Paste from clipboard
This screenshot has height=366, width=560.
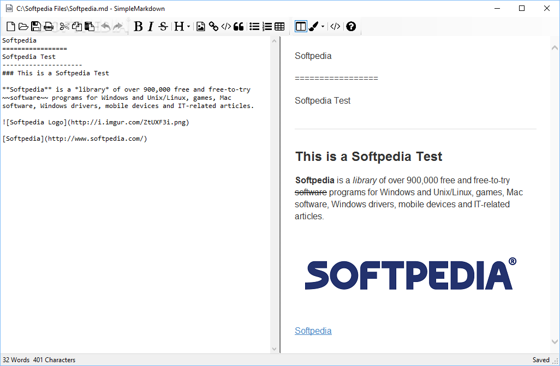point(90,26)
